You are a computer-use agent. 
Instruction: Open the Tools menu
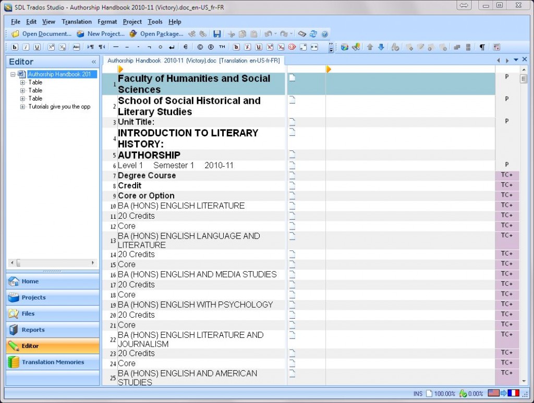coord(155,22)
